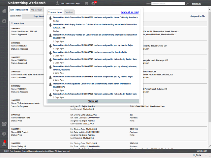Screen dimensions: 211x158
Task: Open alert: 10007876 assigned to Nebraska
Action: point(95,94)
